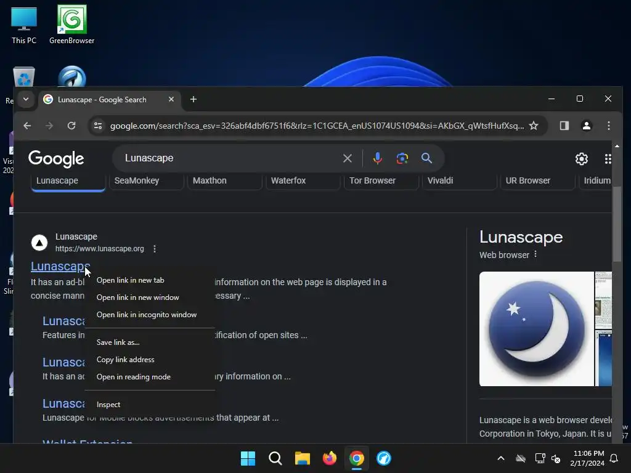This screenshot has width=631, height=473.
Task: Select the This PC desktop icon
Action: point(24,25)
